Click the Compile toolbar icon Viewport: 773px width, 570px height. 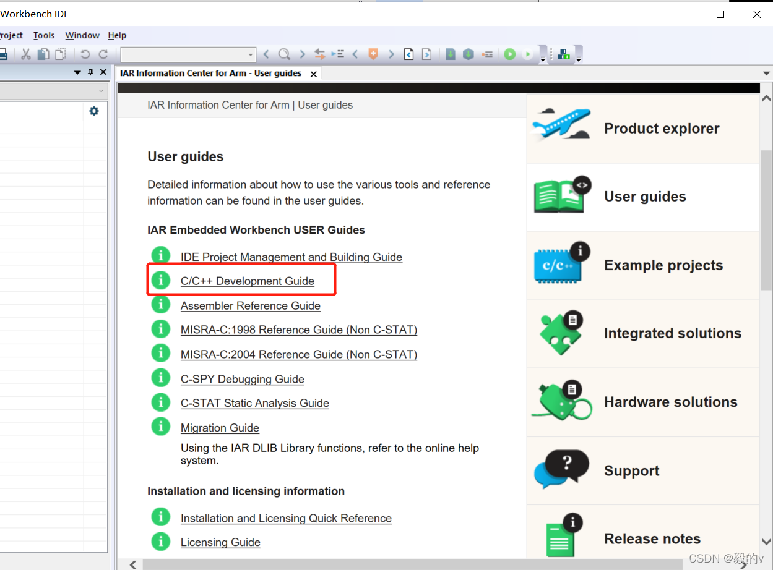pyautogui.click(x=451, y=54)
